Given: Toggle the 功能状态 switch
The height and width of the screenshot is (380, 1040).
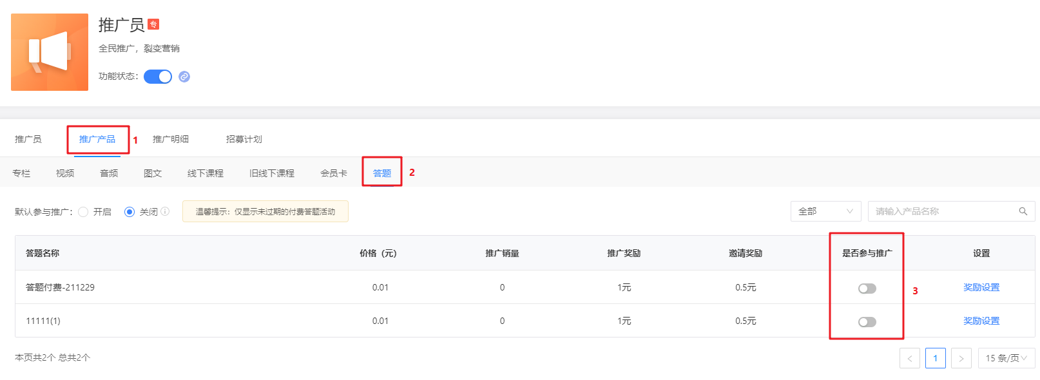Looking at the screenshot, I should click(158, 77).
